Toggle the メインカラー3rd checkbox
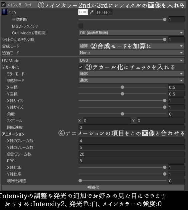Image resolution: width=188 pixels, height=210 pixels. tap(3, 5)
